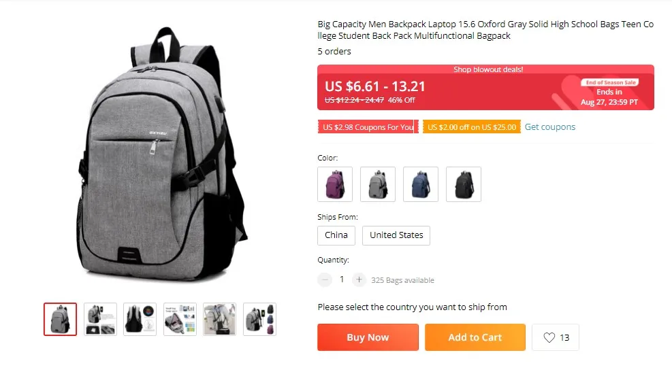Select United States shipping origin
This screenshot has width=672, height=389.
(396, 235)
